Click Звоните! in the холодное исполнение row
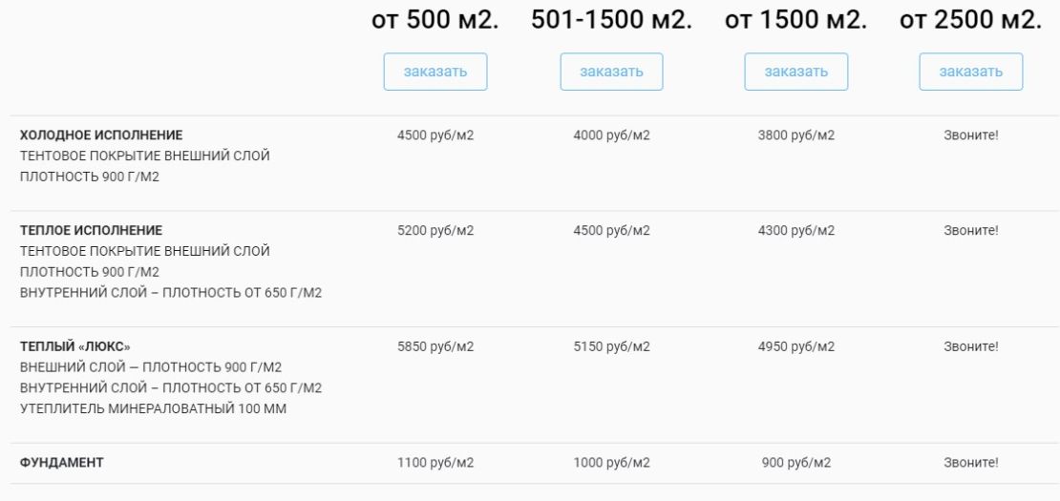 tap(971, 136)
